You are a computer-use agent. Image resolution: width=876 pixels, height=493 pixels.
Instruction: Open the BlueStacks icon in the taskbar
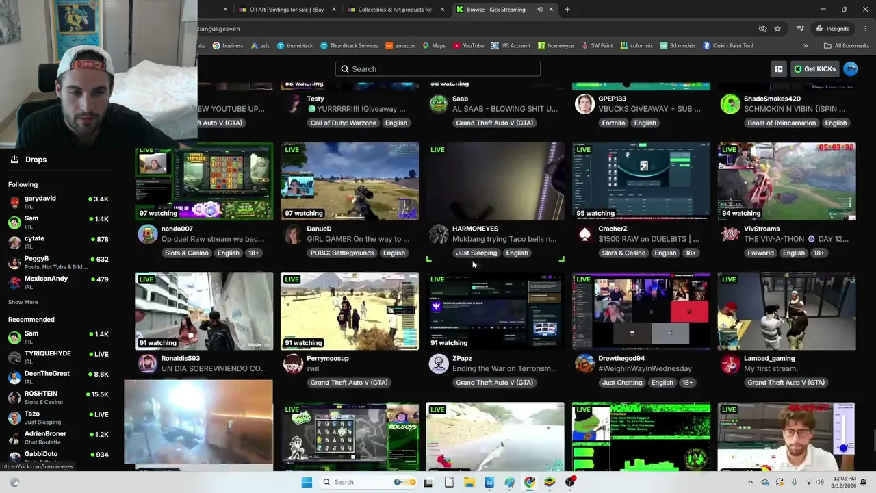550,482
